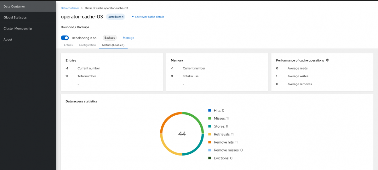Image resolution: width=378 pixels, height=170 pixels.
Task: Click the operator-cache-03 page title
Action: (x=82, y=17)
